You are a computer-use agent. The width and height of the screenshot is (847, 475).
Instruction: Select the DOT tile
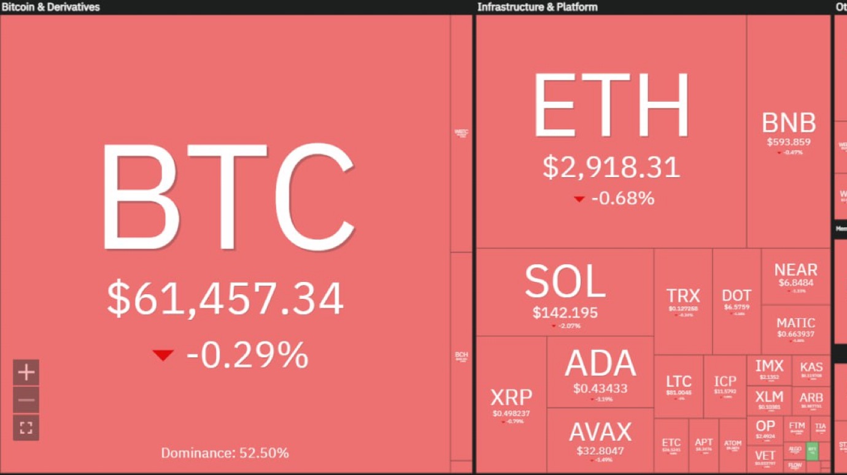pyautogui.click(x=737, y=301)
